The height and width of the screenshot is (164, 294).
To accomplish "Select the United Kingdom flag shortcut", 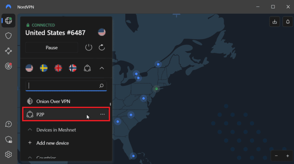I will click(58, 68).
